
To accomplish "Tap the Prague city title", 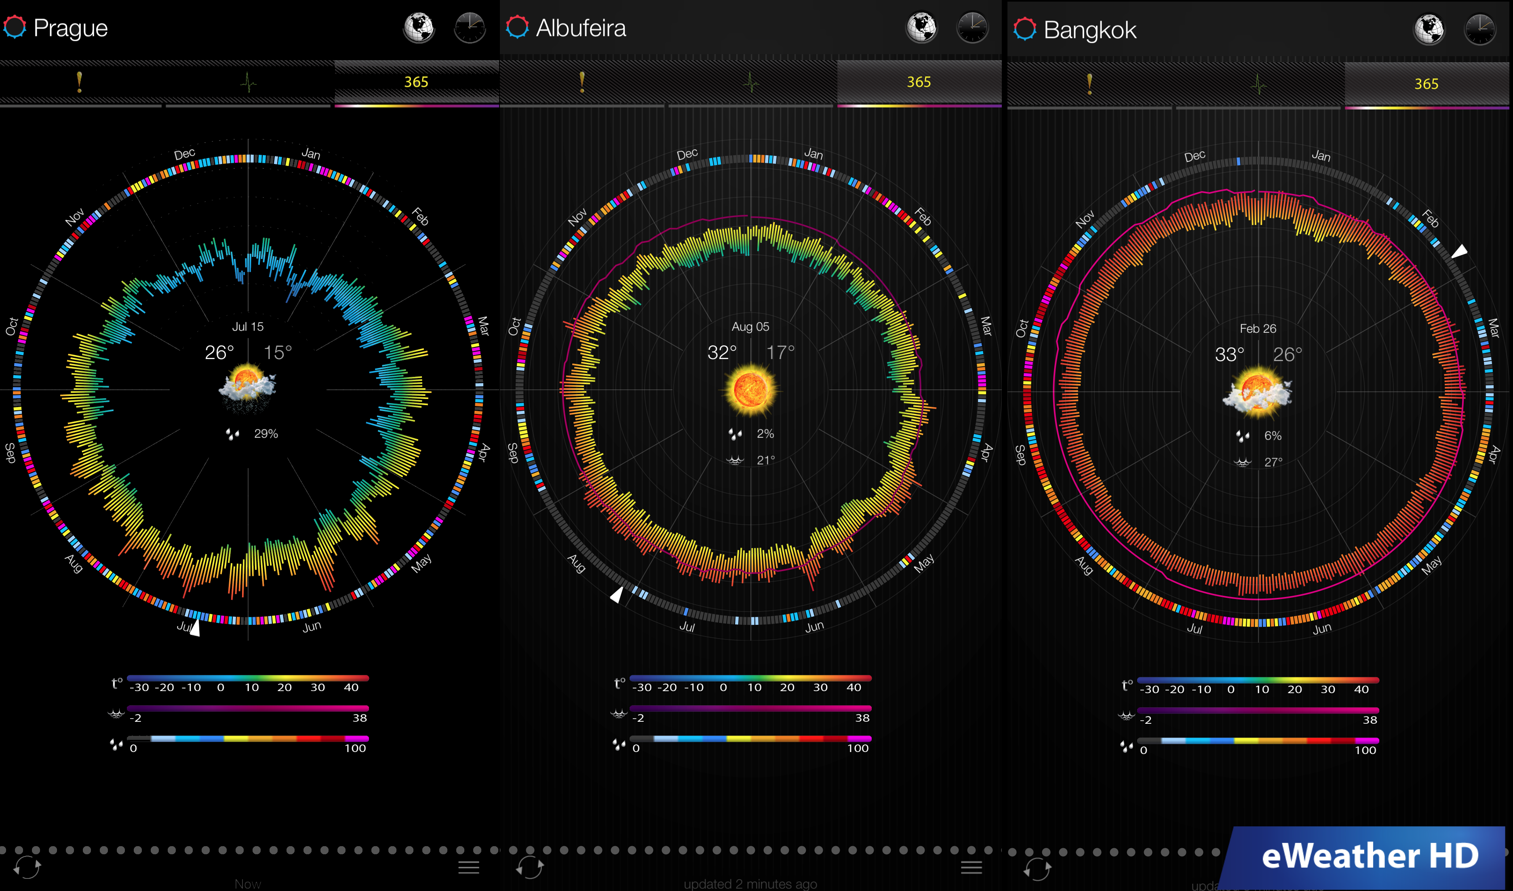I will pos(70,28).
